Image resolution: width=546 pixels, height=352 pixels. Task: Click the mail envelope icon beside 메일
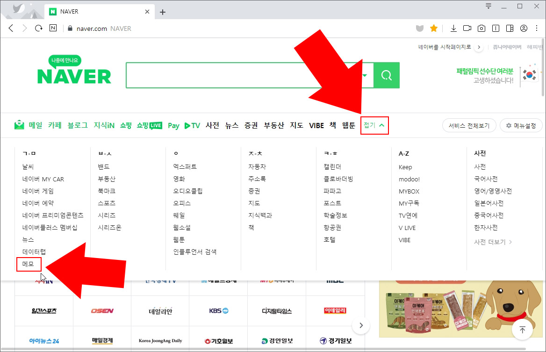click(19, 125)
